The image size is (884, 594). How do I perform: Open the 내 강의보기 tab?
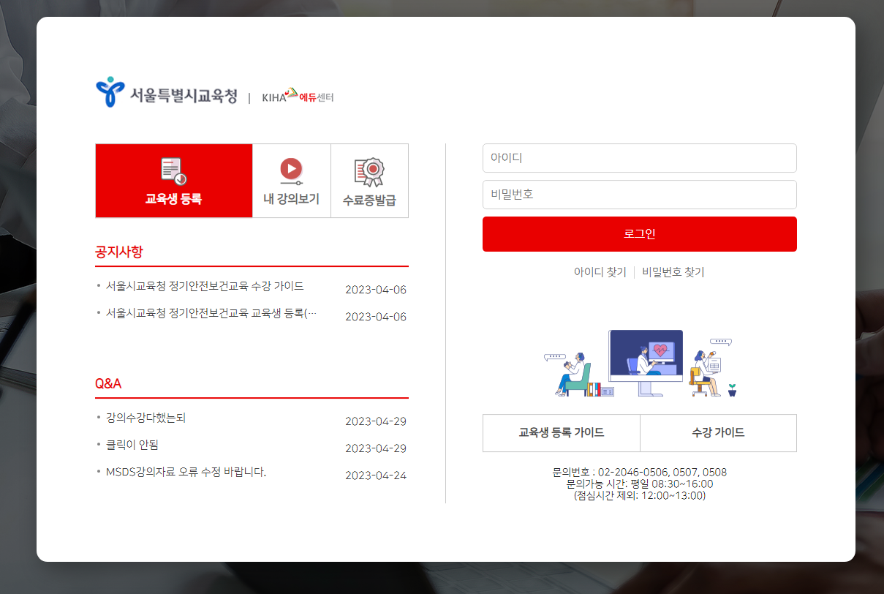292,181
